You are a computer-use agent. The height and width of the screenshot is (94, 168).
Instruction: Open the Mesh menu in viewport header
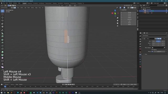tap(29, 8)
